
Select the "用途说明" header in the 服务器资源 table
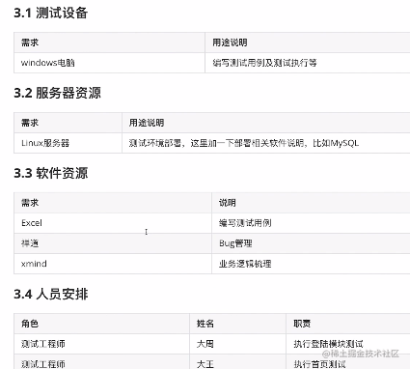(x=266, y=123)
